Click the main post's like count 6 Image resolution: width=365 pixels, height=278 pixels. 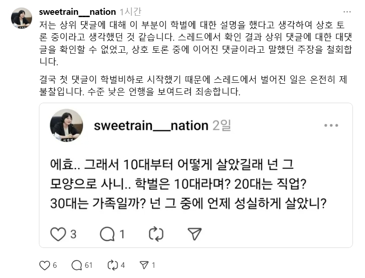click(55, 265)
